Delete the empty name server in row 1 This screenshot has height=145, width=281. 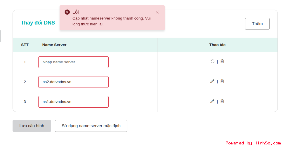[222, 61]
